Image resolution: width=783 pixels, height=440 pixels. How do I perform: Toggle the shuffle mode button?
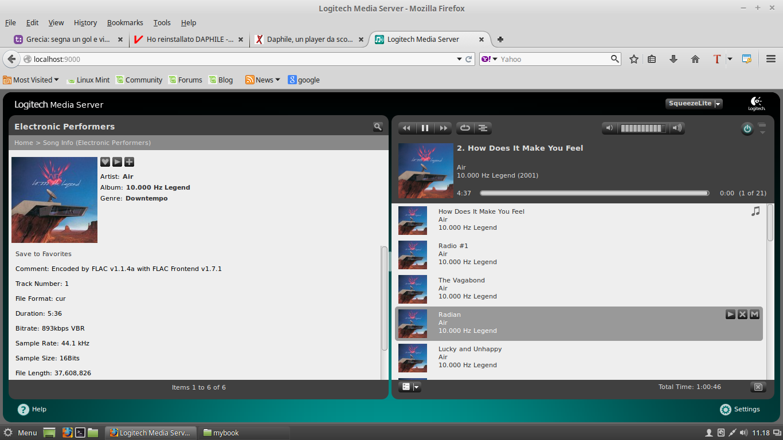(483, 128)
